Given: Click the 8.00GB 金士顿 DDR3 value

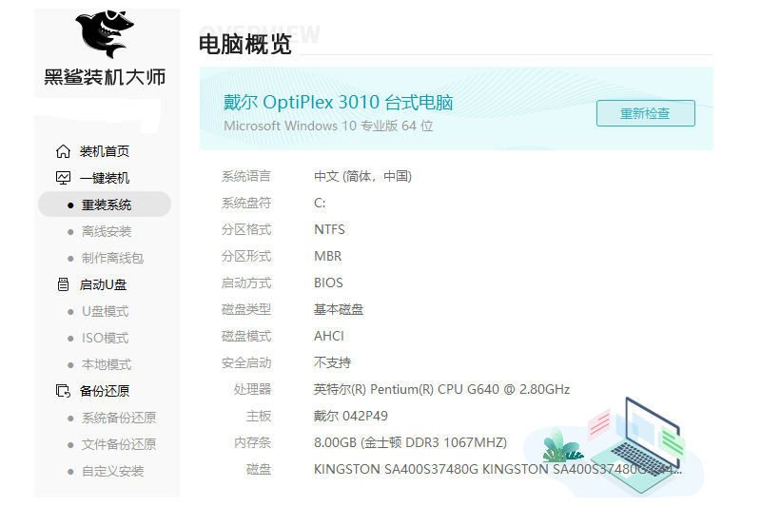Looking at the screenshot, I should [x=411, y=443].
